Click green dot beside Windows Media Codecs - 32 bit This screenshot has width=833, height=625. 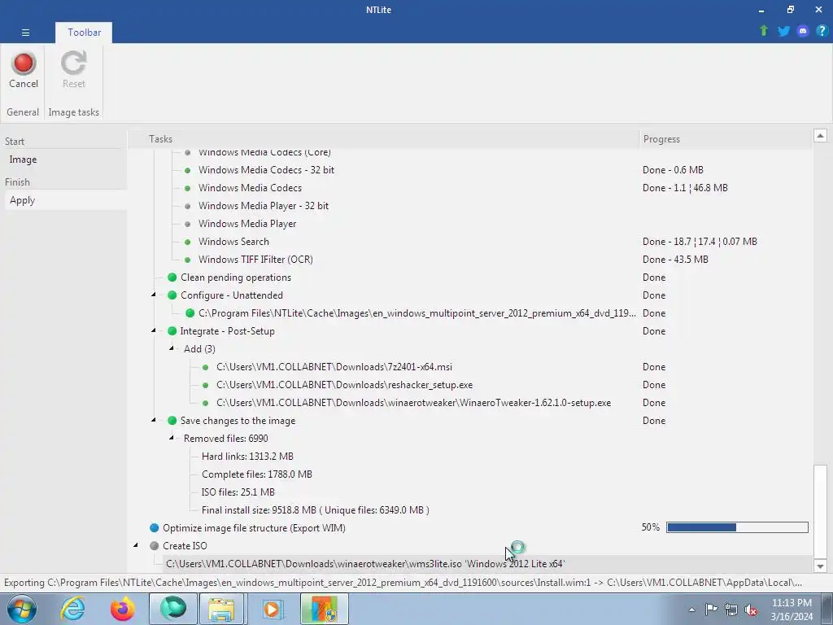click(188, 171)
